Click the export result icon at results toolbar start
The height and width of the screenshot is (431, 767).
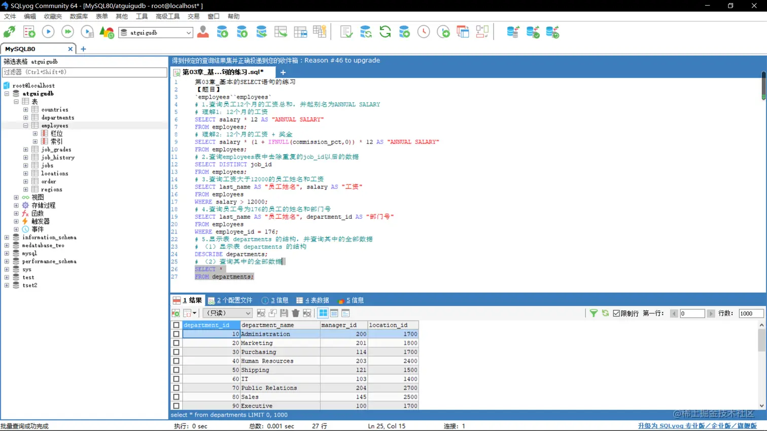point(176,314)
